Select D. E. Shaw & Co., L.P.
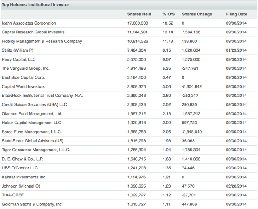258x209 pixels. click(23, 159)
